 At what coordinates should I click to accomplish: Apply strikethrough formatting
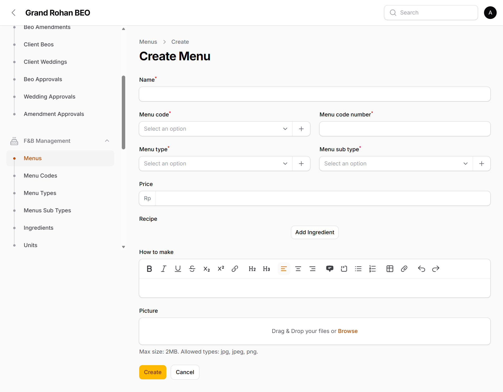pyautogui.click(x=192, y=269)
